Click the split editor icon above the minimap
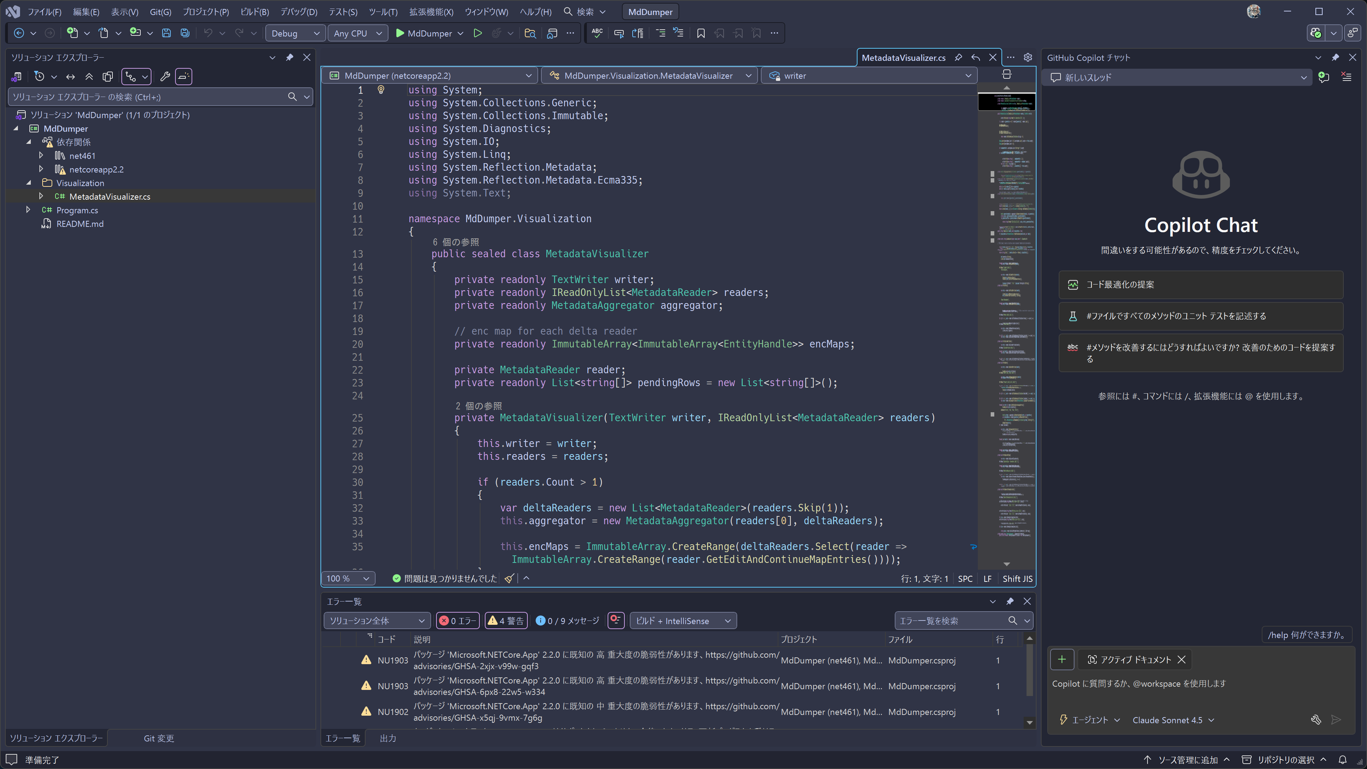 click(1006, 75)
